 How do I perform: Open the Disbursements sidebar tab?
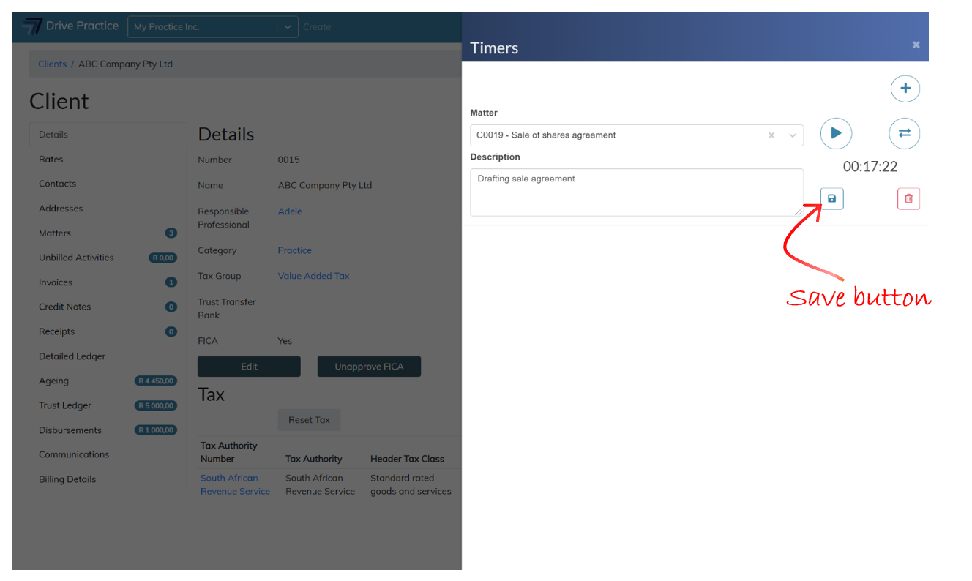point(108,430)
